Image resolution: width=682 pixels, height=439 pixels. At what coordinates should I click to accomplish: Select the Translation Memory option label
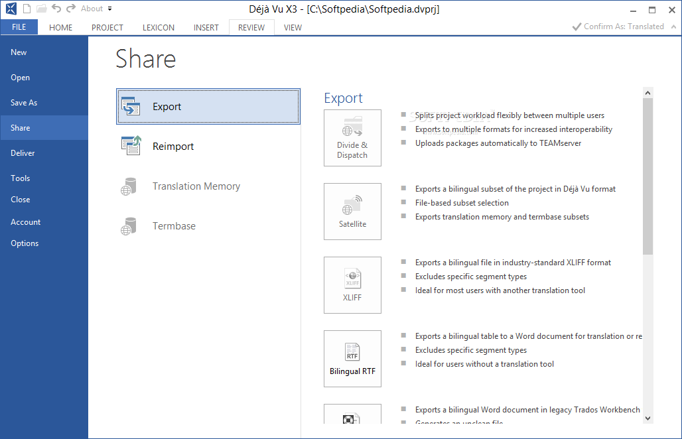pos(196,186)
